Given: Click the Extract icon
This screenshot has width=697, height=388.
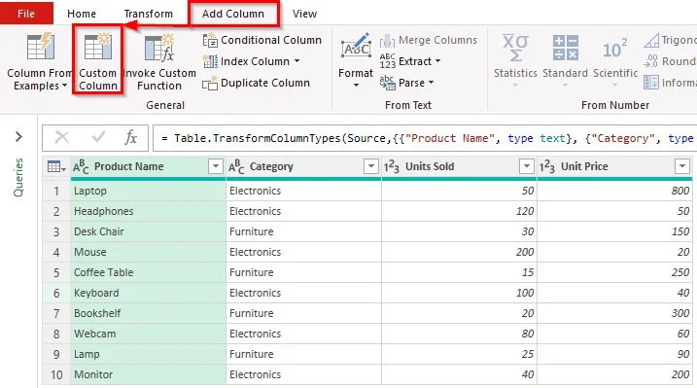Looking at the screenshot, I should (387, 61).
